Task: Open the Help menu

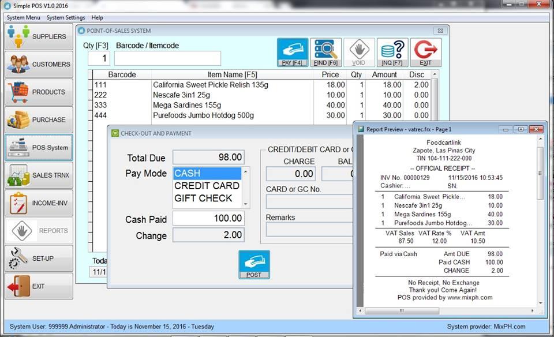Action: point(97,17)
